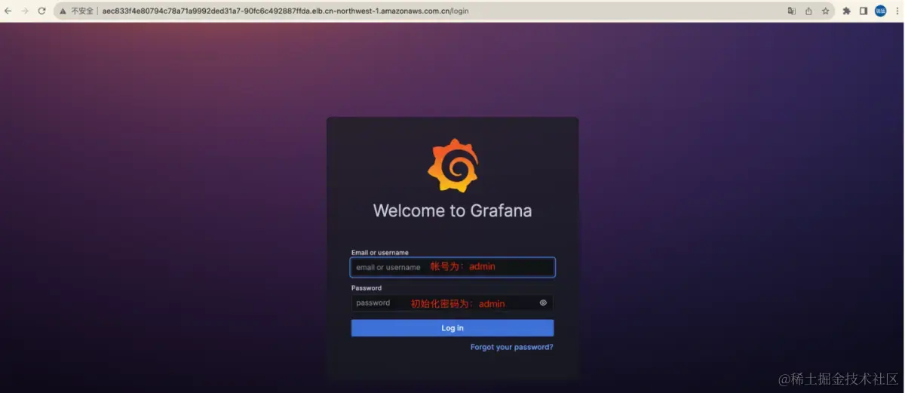Click the not-secure warning triangle icon
This screenshot has height=393, width=905.
63,11
